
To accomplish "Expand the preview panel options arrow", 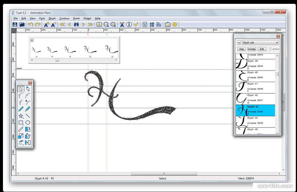I will click(32, 40).
